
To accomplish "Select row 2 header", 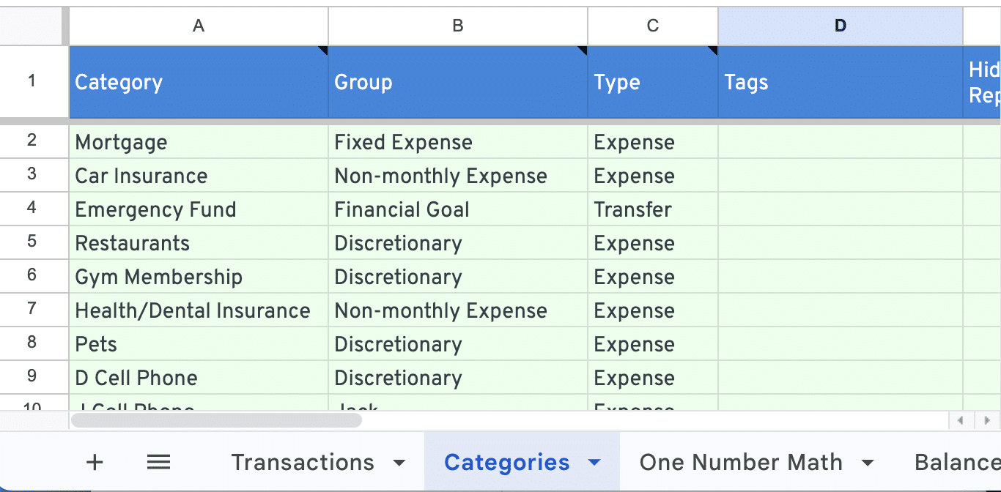I will click(32, 141).
